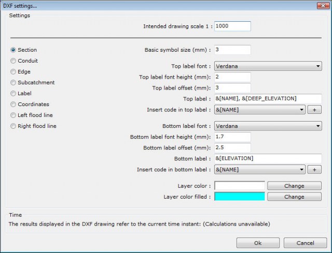The width and height of the screenshot is (332, 253).
Task: Click the cyan Layer color filled swatch
Action: tap(239, 197)
